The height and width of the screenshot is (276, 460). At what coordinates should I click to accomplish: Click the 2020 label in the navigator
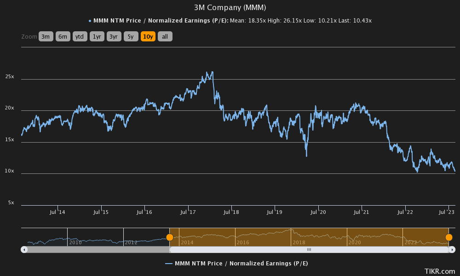coord(355,242)
